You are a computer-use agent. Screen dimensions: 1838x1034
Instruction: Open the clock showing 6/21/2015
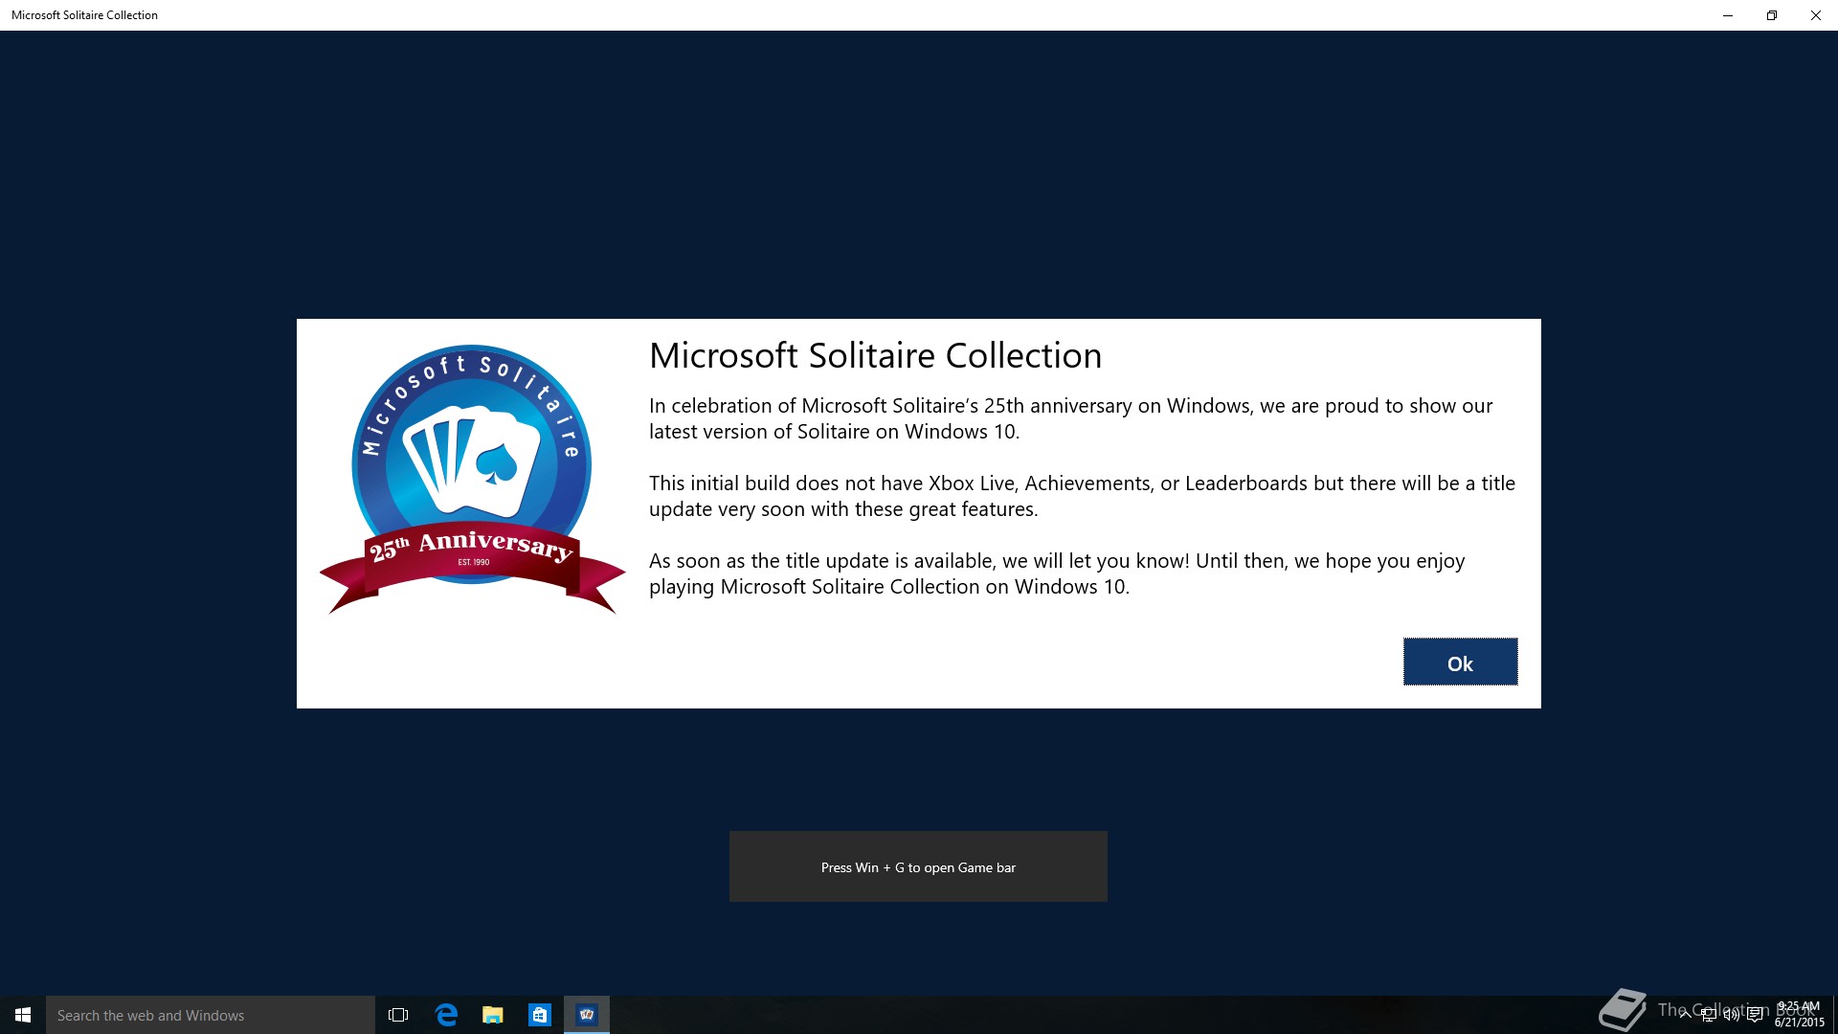(x=1800, y=1015)
